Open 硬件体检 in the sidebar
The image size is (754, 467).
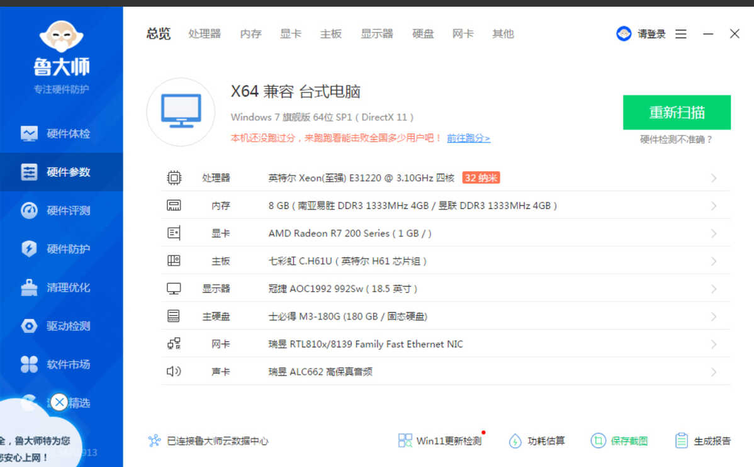61,133
